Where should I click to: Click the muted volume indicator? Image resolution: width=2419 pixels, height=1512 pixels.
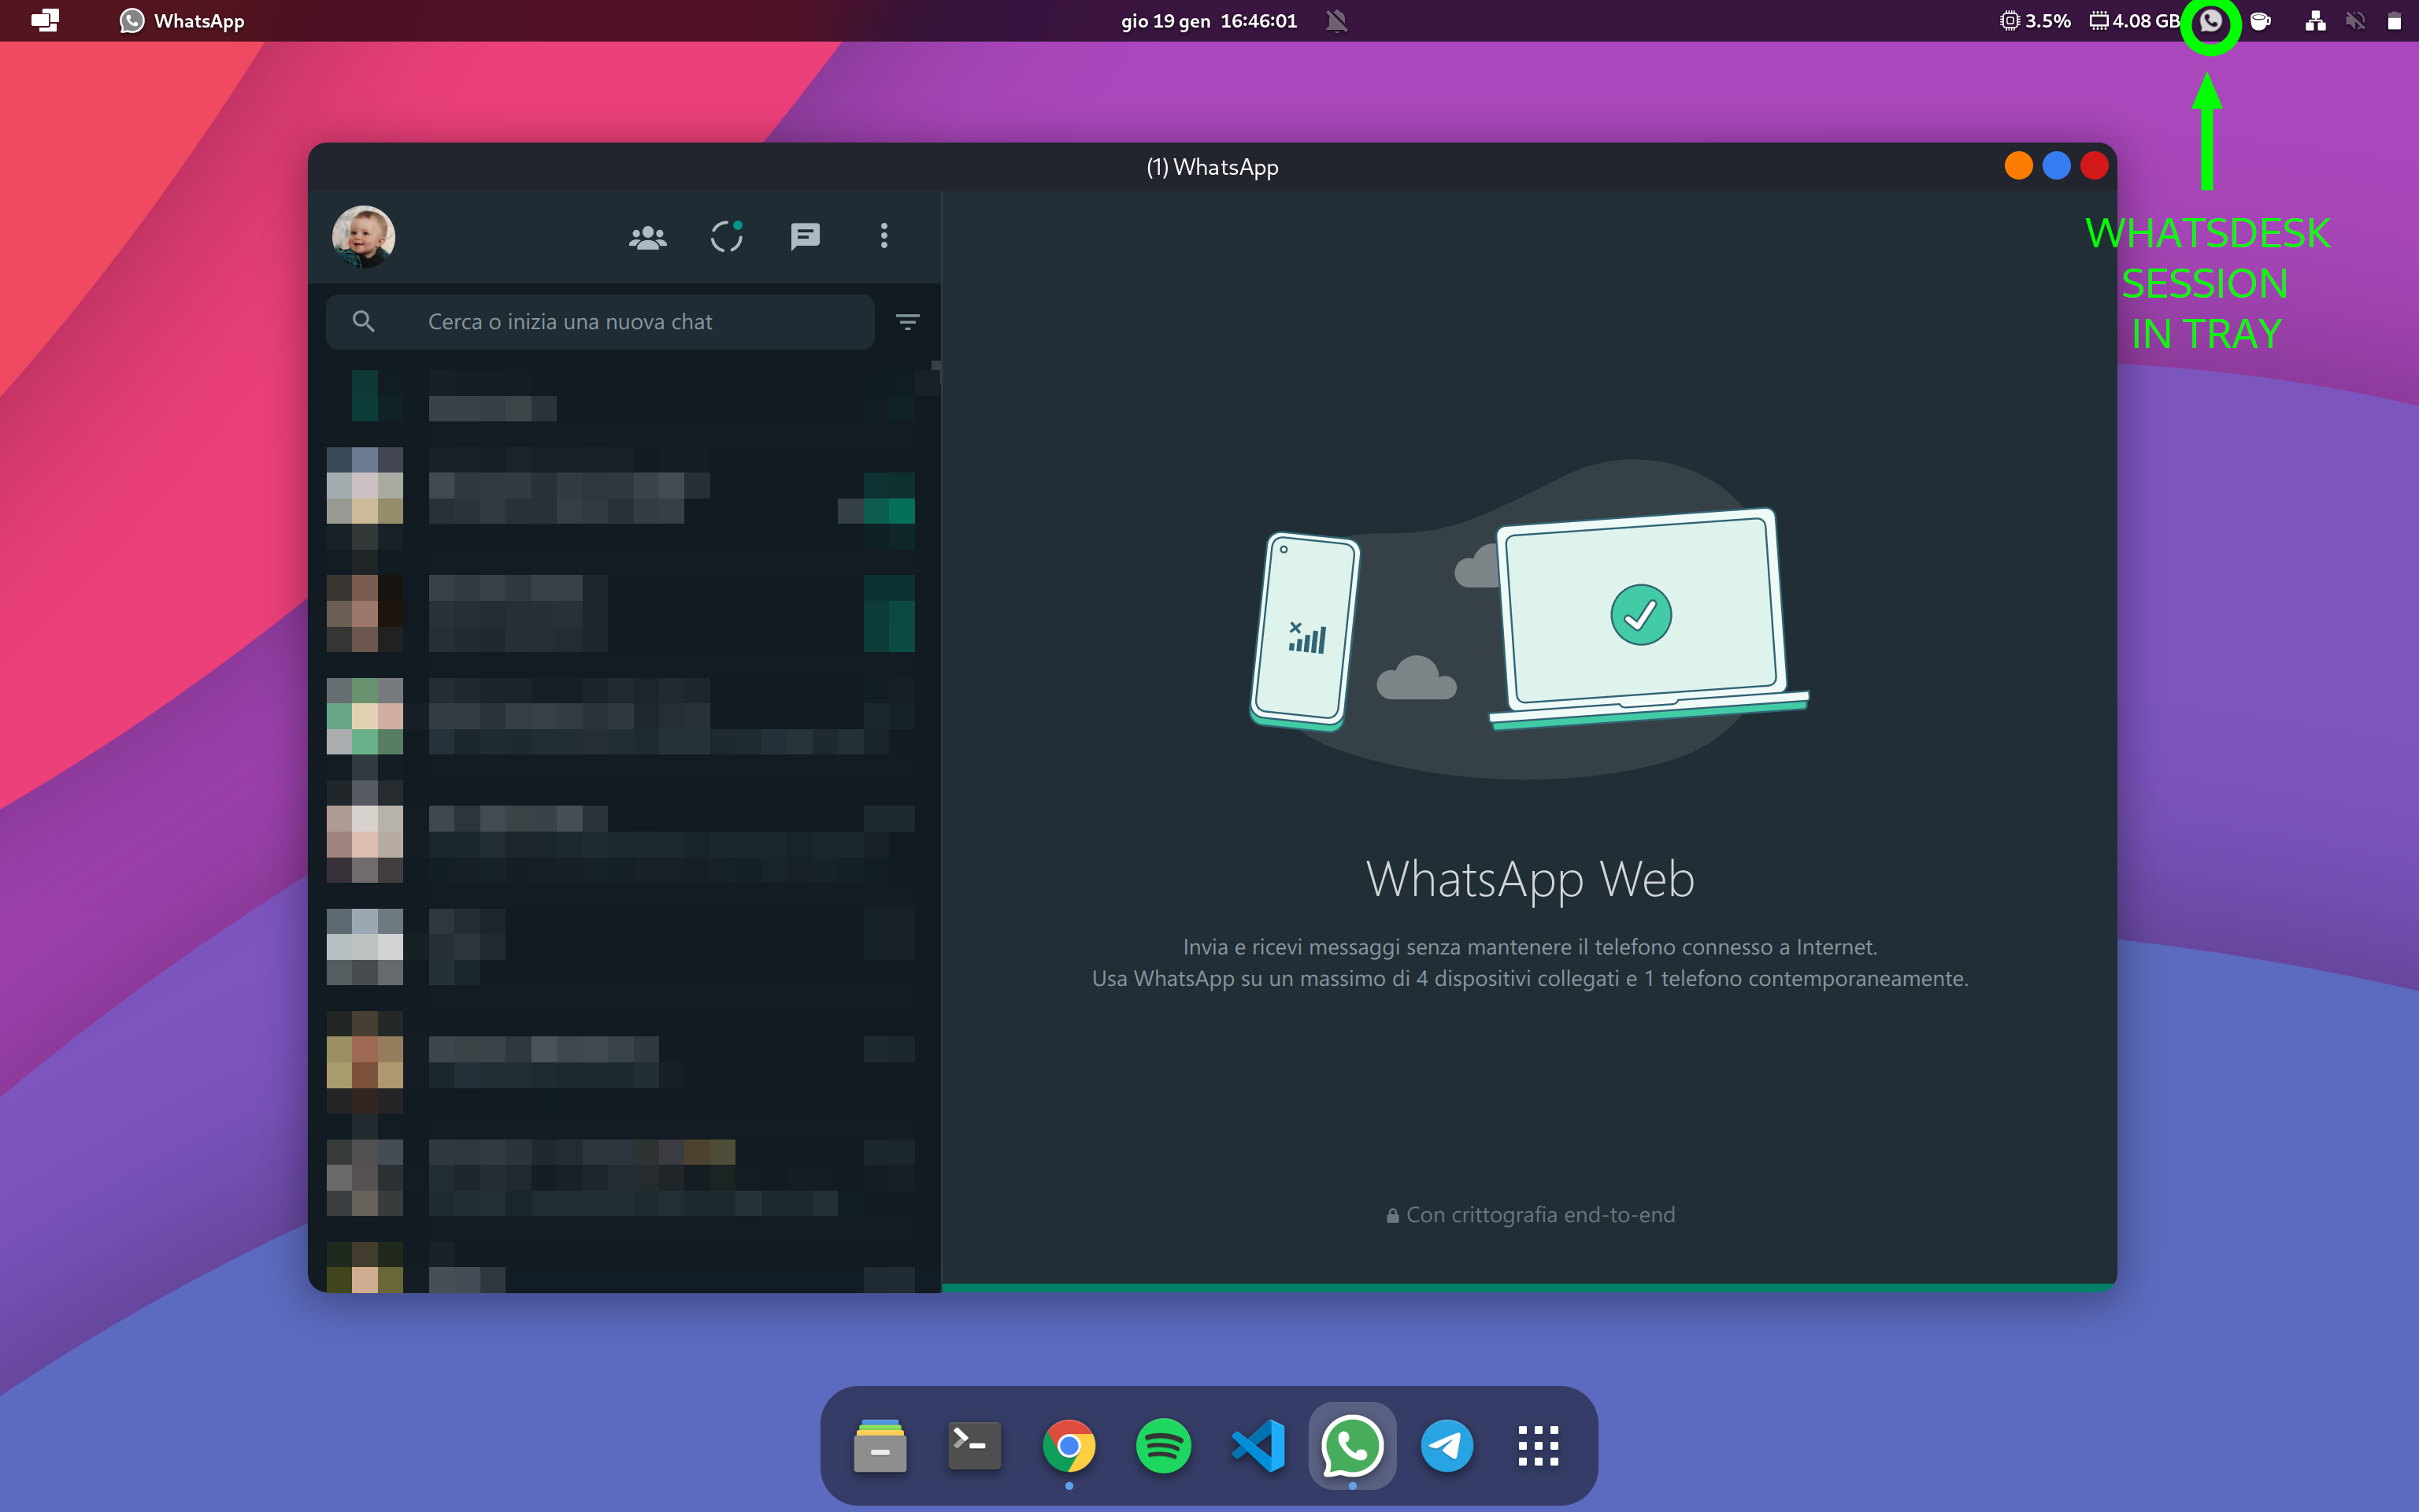(2356, 21)
